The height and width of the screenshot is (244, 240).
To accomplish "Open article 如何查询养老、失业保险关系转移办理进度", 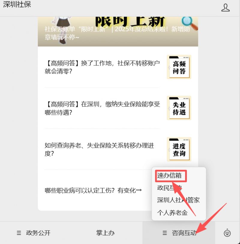I will coord(118,149).
